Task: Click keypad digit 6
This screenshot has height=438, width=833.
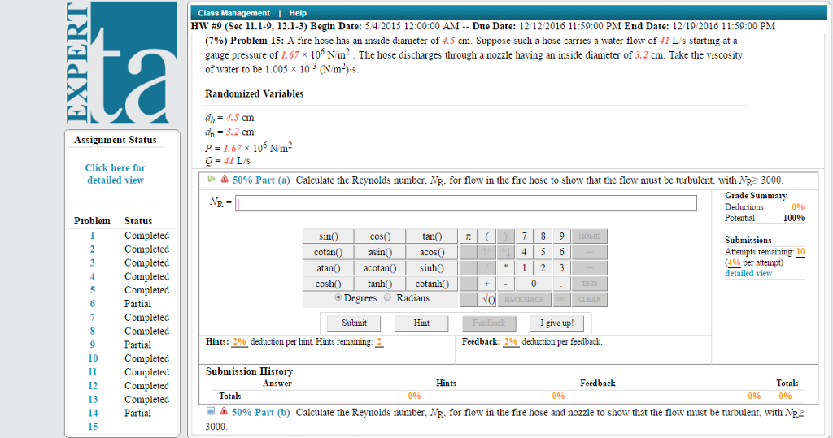Action: click(561, 252)
